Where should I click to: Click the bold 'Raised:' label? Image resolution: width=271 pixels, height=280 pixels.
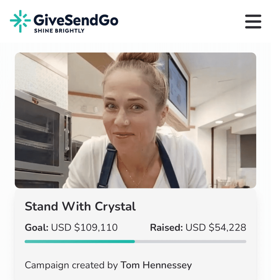[x=166, y=227]
